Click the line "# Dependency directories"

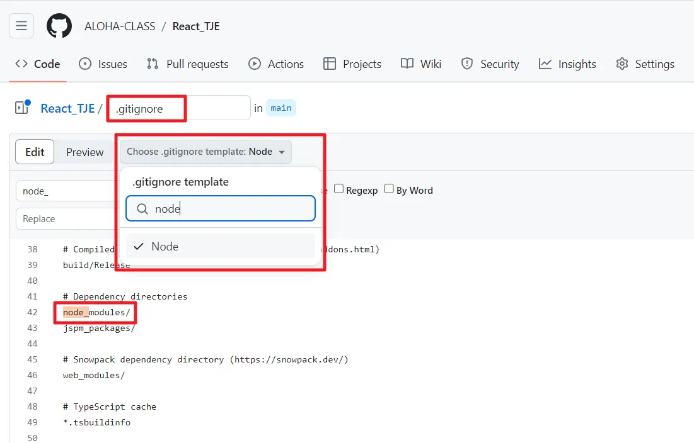click(125, 296)
